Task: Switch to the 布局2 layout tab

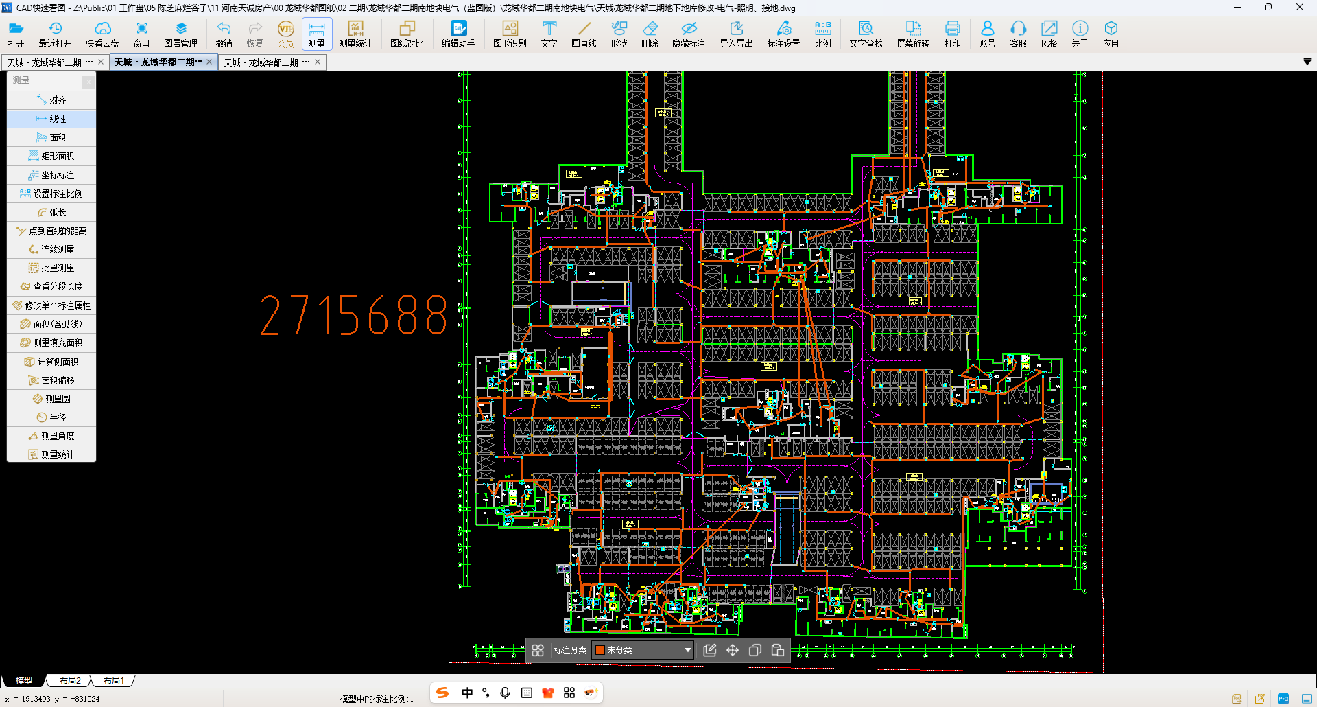Action: (x=70, y=681)
